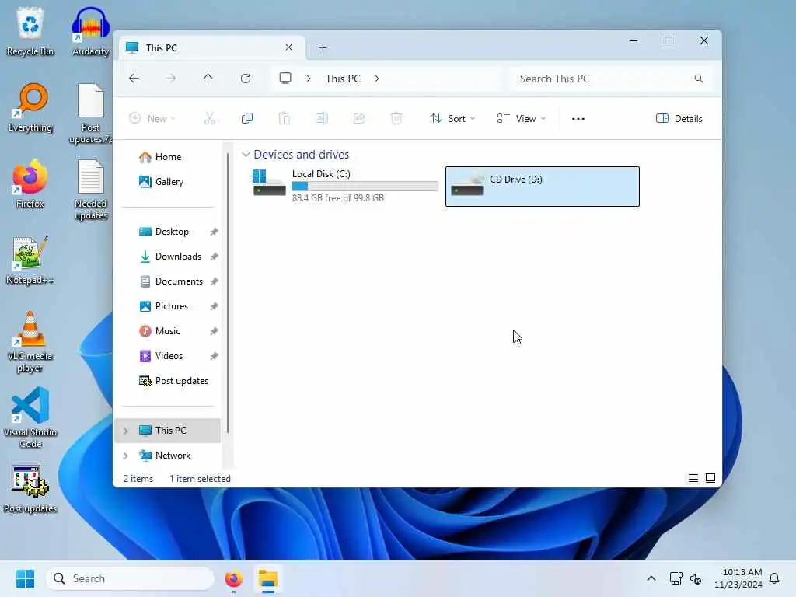Open Videos folder in sidebar
The height and width of the screenshot is (597, 796).
[x=168, y=356]
